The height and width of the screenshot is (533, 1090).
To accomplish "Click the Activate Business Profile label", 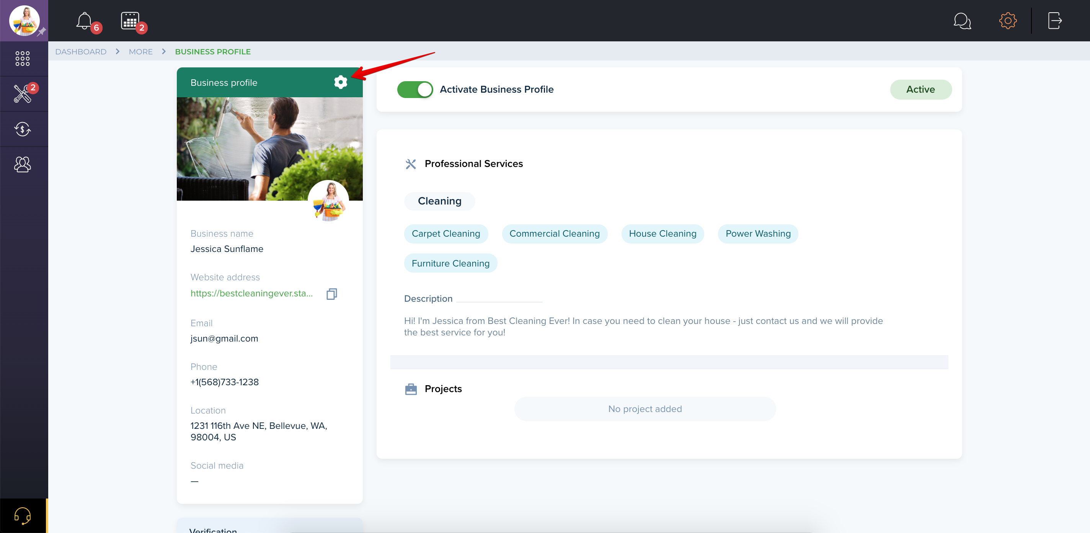I will coord(496,89).
